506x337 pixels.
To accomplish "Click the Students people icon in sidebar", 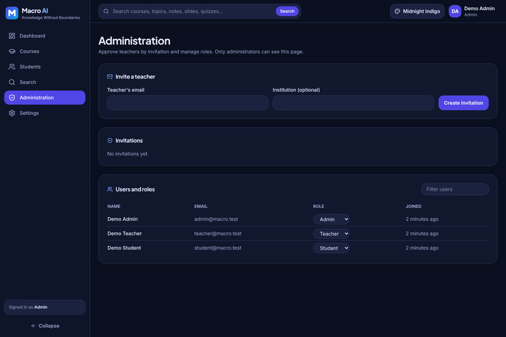I will pyautogui.click(x=12, y=67).
